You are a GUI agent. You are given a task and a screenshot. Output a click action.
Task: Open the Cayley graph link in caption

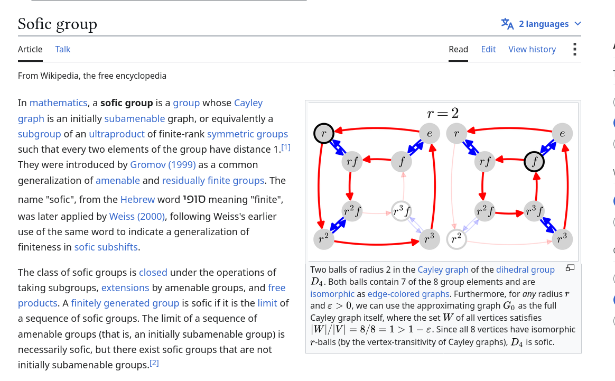click(443, 270)
